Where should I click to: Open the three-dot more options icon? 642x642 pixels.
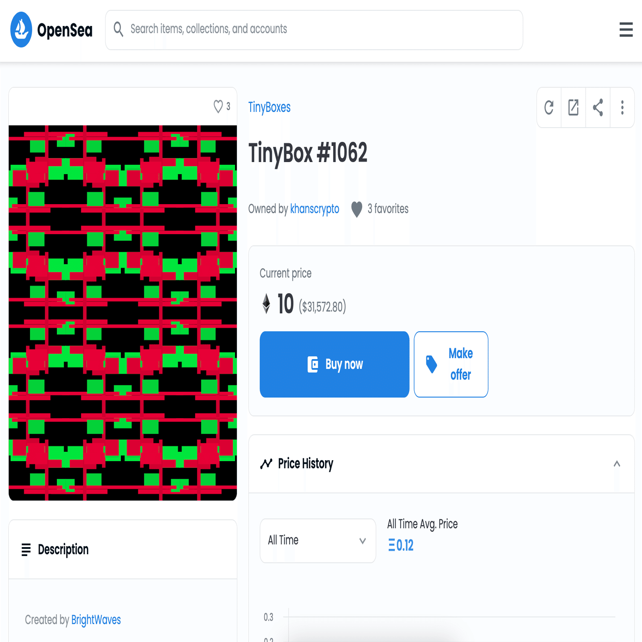(622, 107)
